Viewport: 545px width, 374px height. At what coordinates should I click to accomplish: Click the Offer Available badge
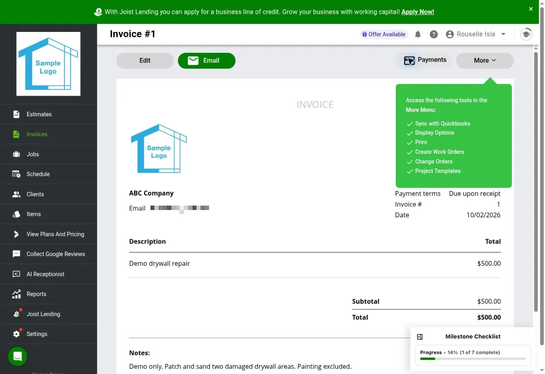point(384,34)
